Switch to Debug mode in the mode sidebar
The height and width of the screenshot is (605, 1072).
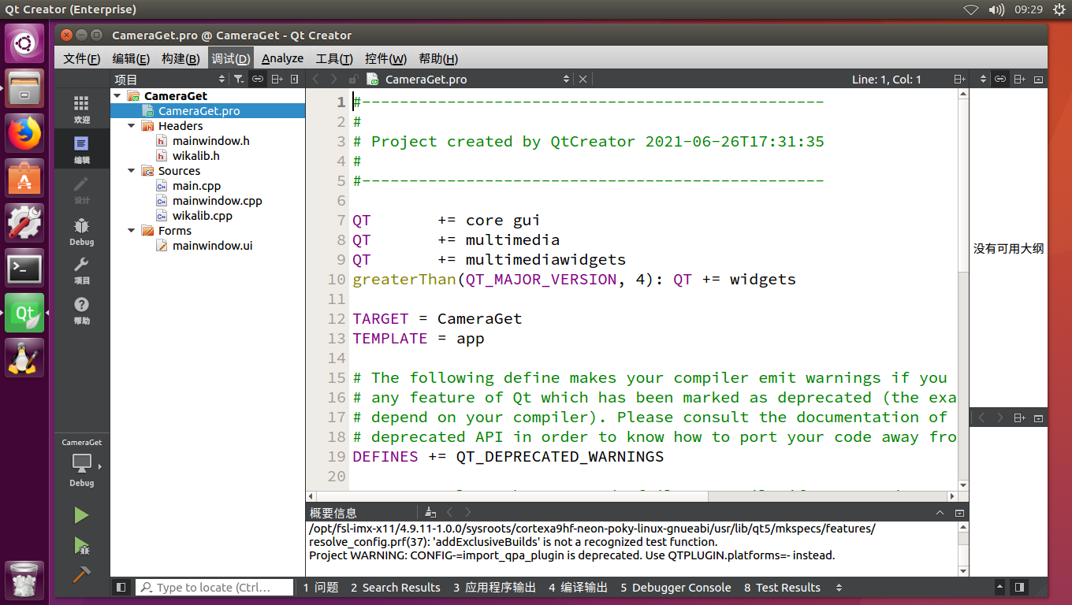coord(81,232)
